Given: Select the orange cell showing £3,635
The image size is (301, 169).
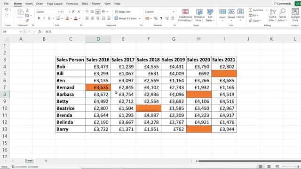Looking at the screenshot, I should 98,88.
